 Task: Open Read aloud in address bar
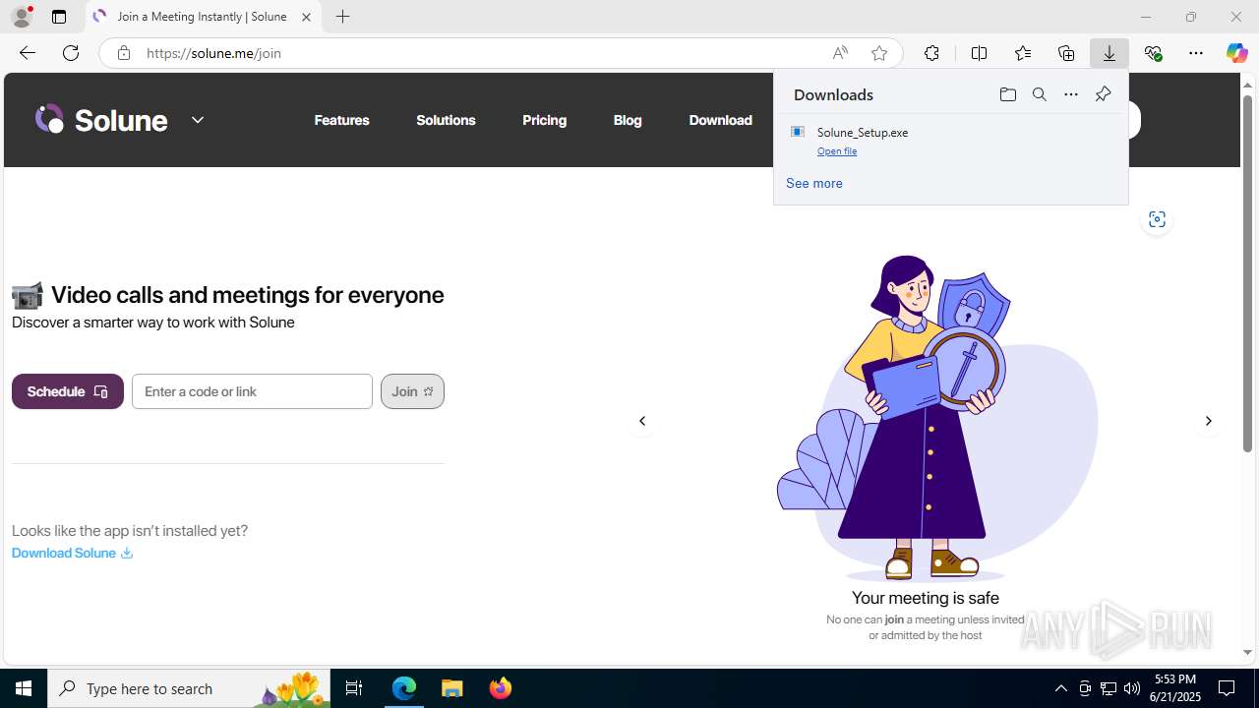coord(840,53)
